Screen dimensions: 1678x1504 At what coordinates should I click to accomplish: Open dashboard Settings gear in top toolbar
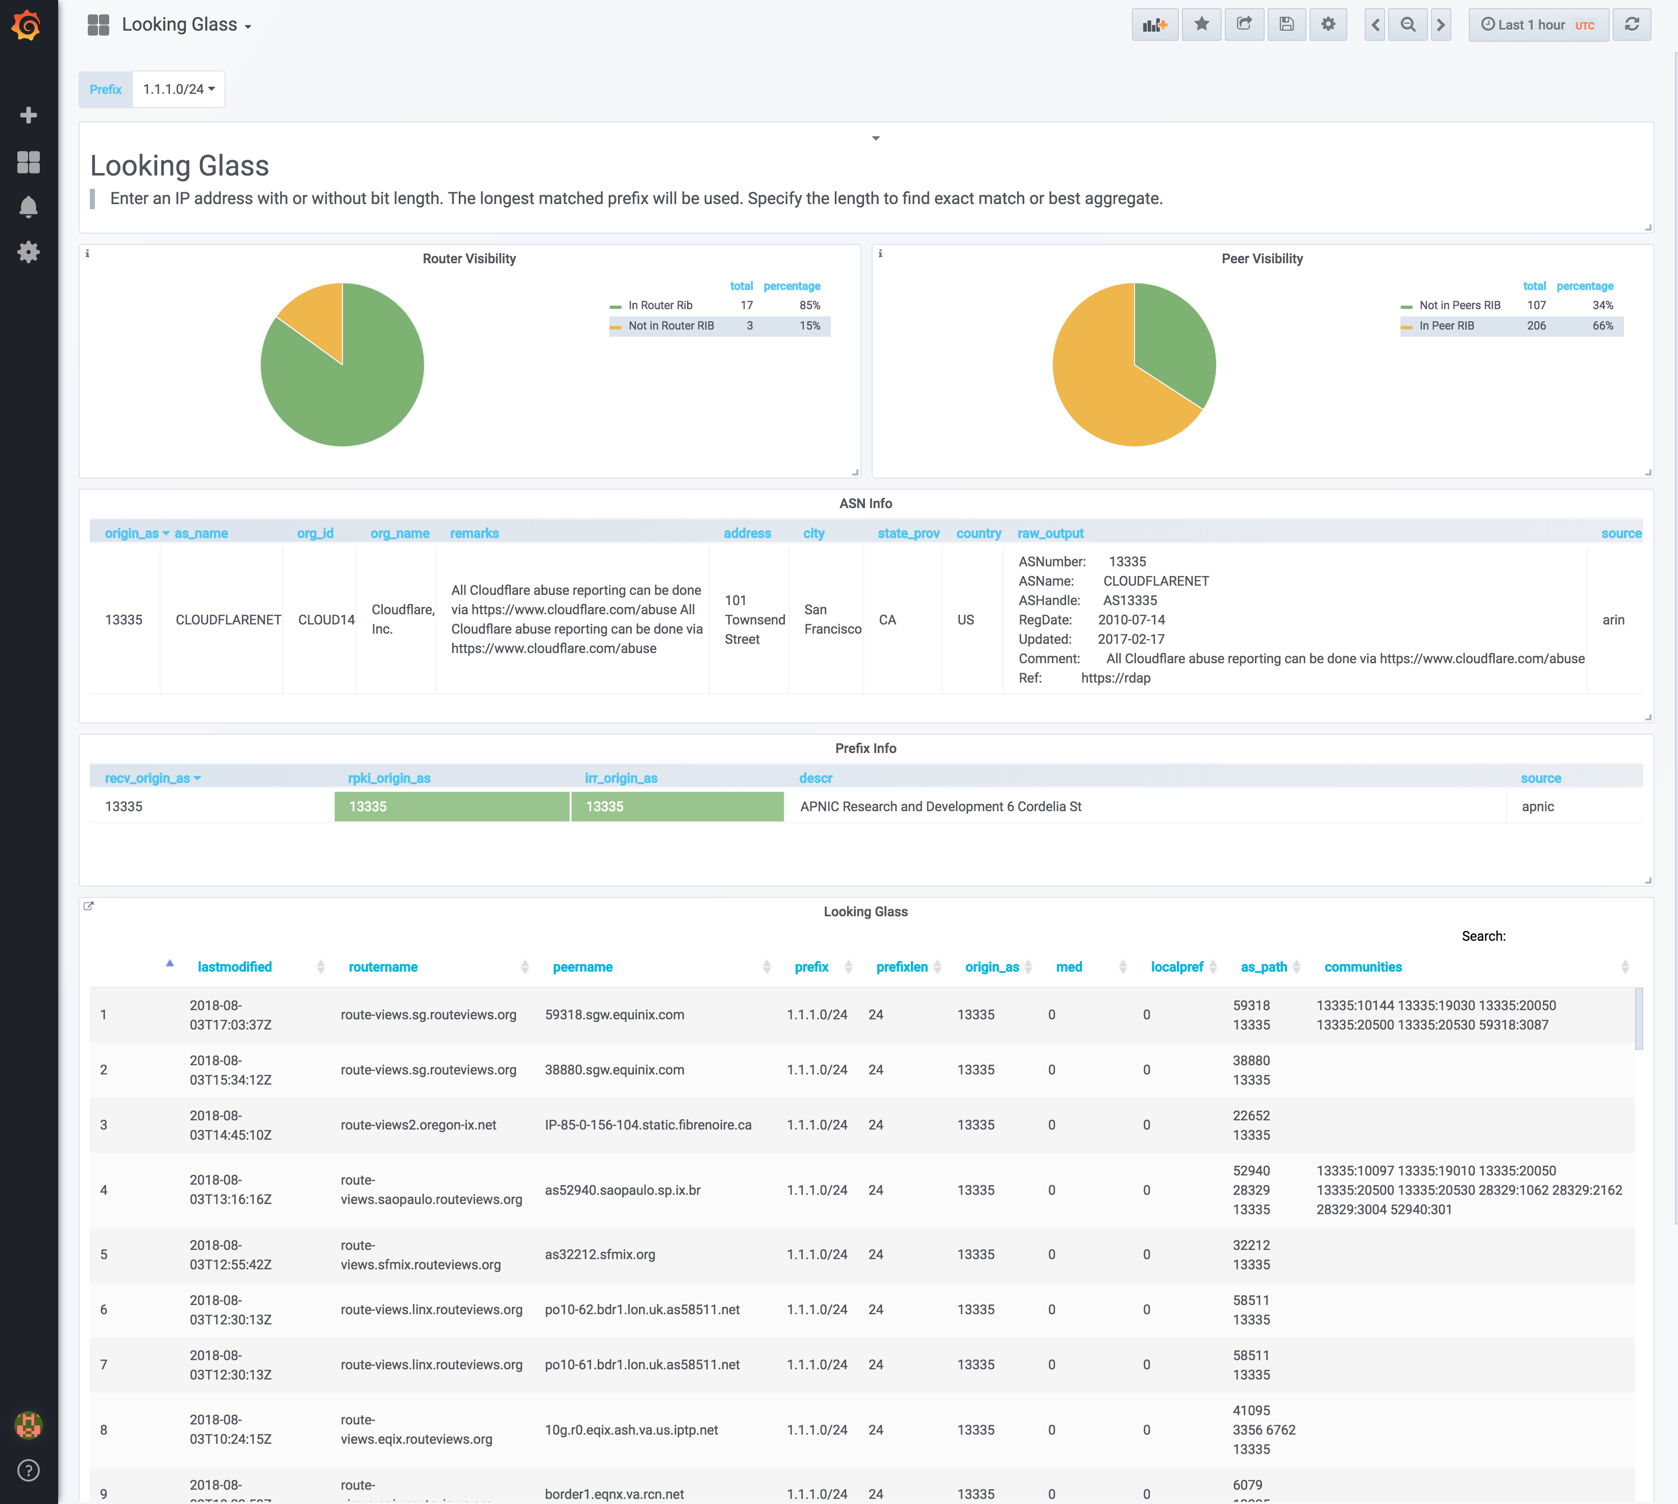(x=1327, y=25)
